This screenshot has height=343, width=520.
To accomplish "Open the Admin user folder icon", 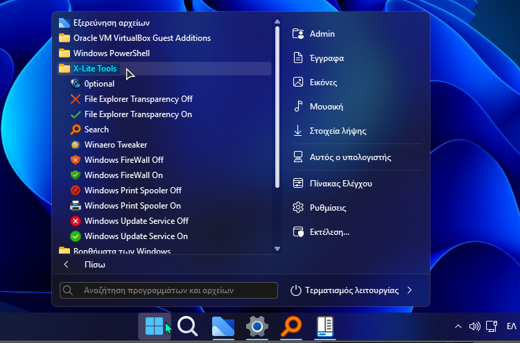I will tap(298, 34).
